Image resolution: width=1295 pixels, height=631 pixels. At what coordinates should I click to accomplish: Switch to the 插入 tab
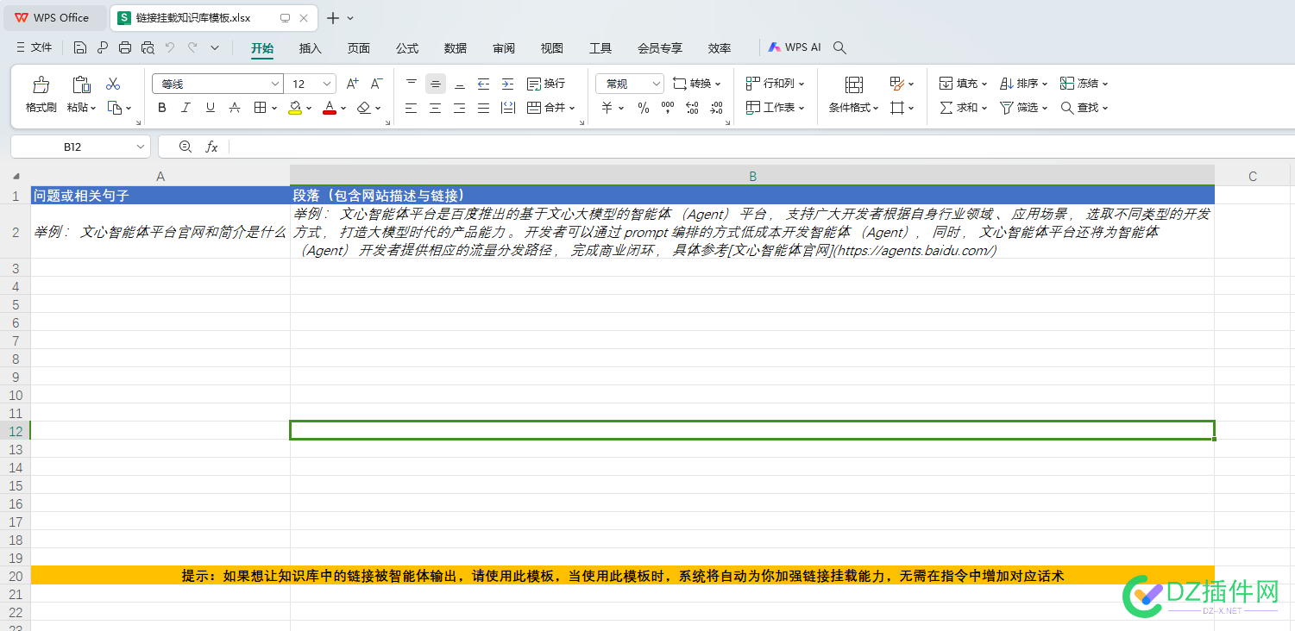click(311, 48)
